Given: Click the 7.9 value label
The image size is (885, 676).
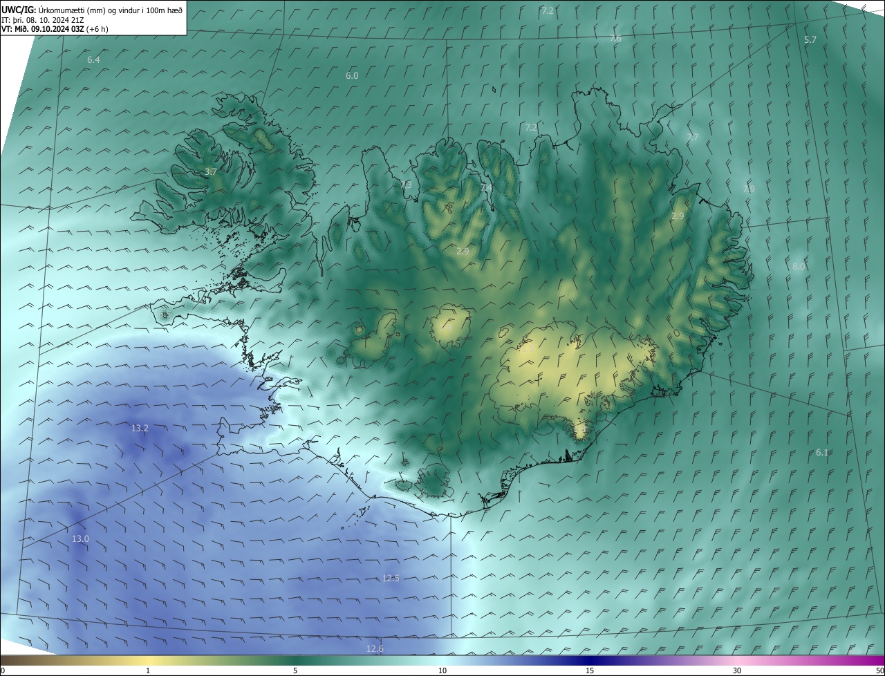Looking at the screenshot, I should 749,189.
